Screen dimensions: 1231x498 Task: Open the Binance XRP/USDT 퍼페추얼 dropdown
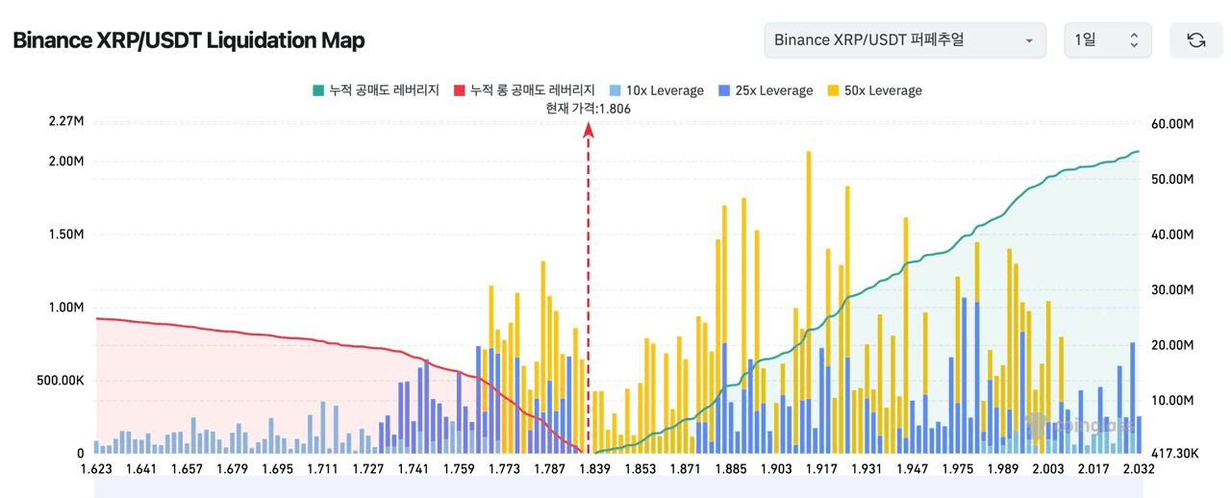click(x=904, y=40)
